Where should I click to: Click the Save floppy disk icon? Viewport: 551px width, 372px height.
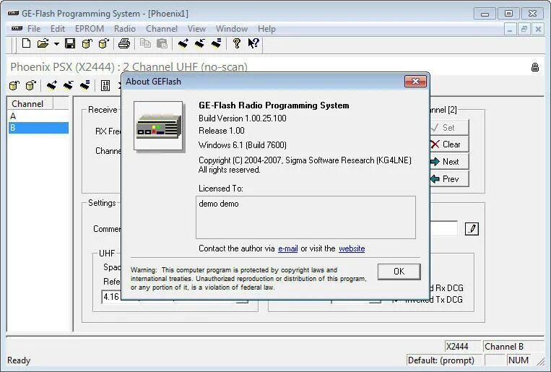click(70, 43)
